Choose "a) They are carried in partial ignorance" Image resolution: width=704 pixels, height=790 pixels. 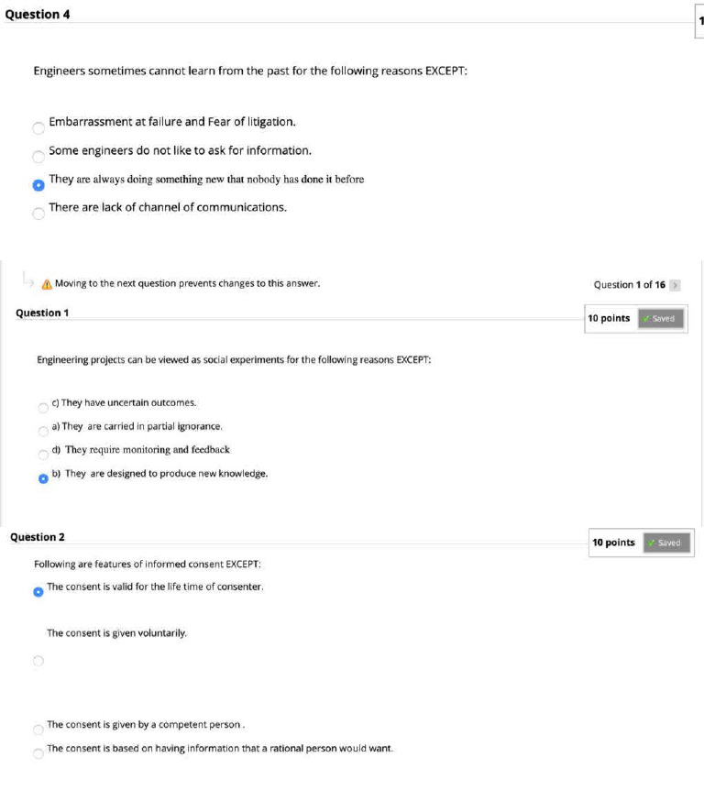tap(43, 432)
